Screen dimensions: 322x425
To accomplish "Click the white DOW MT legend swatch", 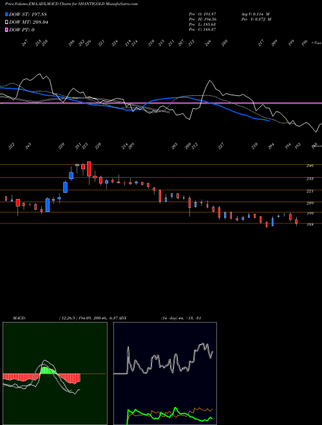I will click(6, 23).
